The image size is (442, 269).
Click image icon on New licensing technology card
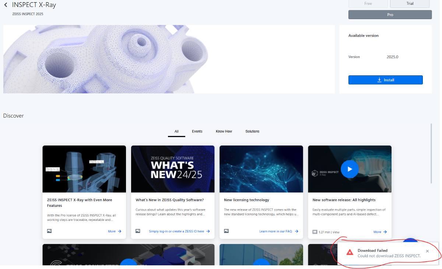click(x=226, y=231)
